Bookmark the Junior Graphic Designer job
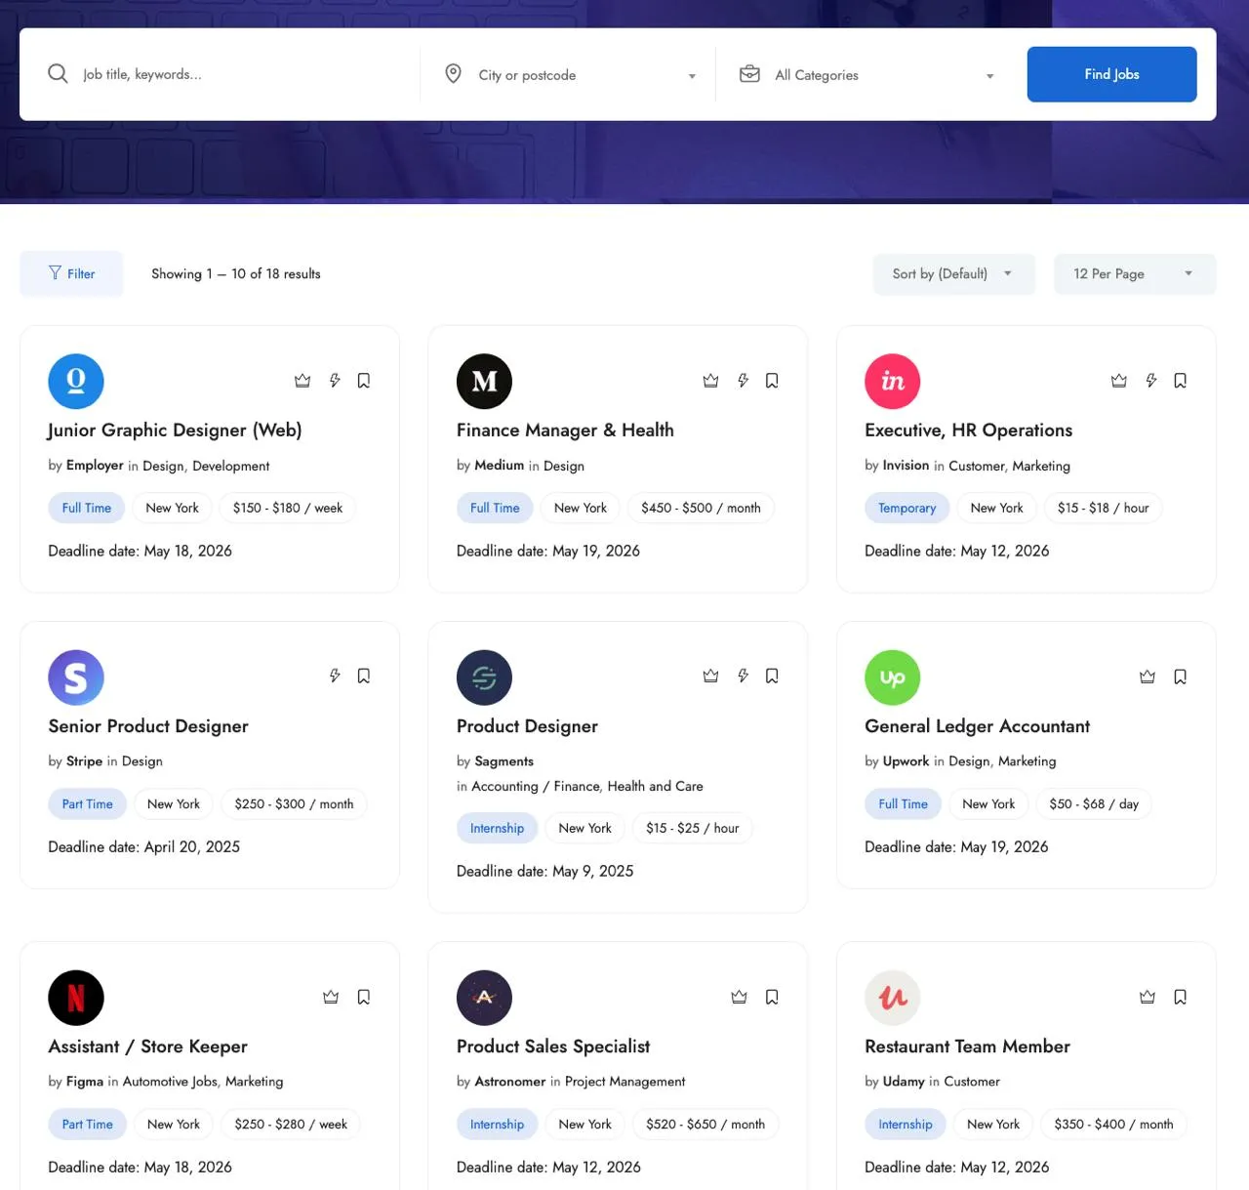This screenshot has height=1190, width=1249. tap(363, 381)
